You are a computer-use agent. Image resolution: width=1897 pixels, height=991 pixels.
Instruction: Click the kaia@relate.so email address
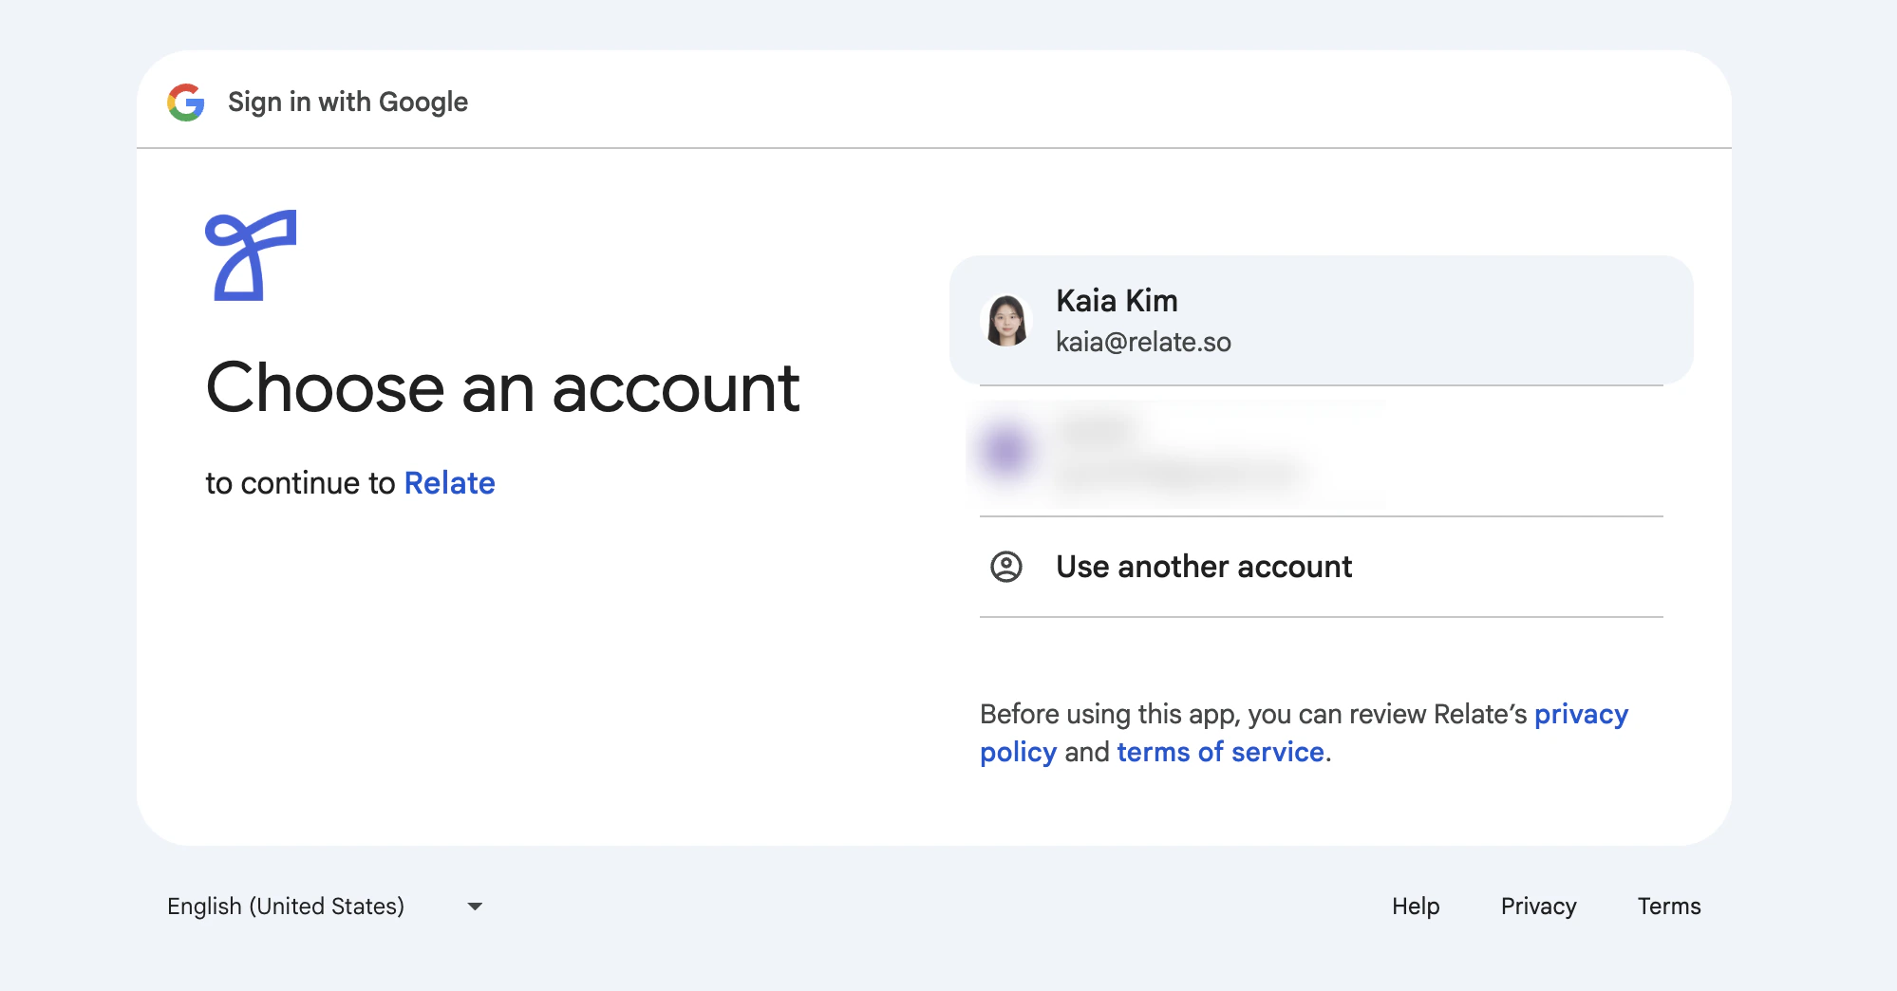click(x=1143, y=342)
